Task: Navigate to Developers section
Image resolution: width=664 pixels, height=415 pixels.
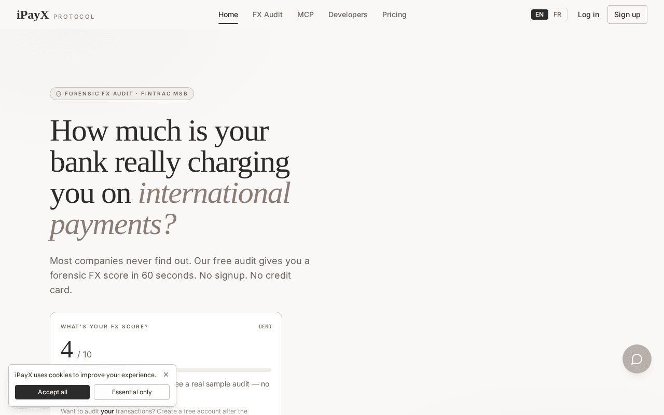Action: coord(348,15)
